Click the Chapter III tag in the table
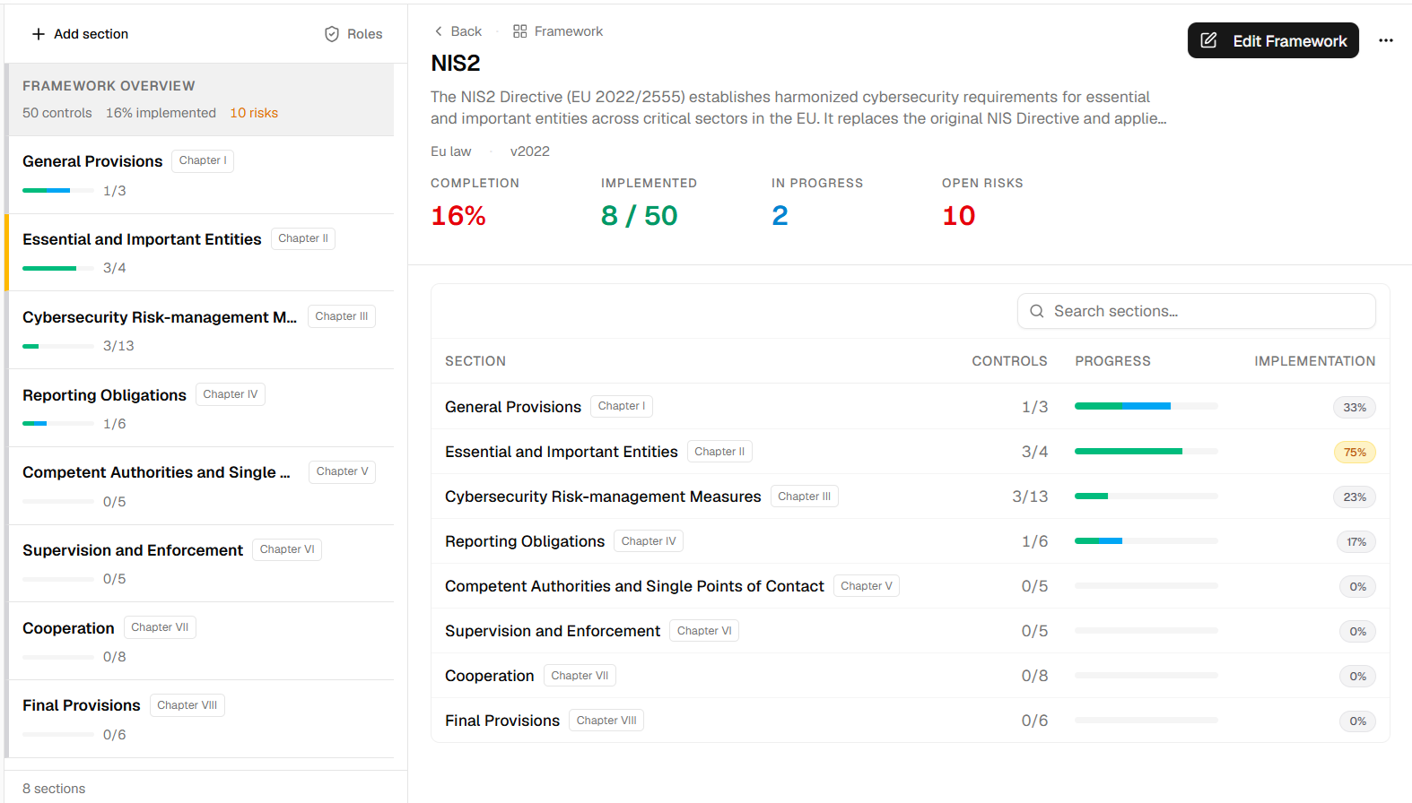Image resolution: width=1412 pixels, height=803 pixels. pos(805,496)
